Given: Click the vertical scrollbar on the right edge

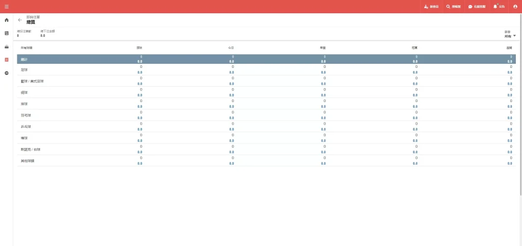Looking at the screenshot, I should pyautogui.click(x=520, y=102).
